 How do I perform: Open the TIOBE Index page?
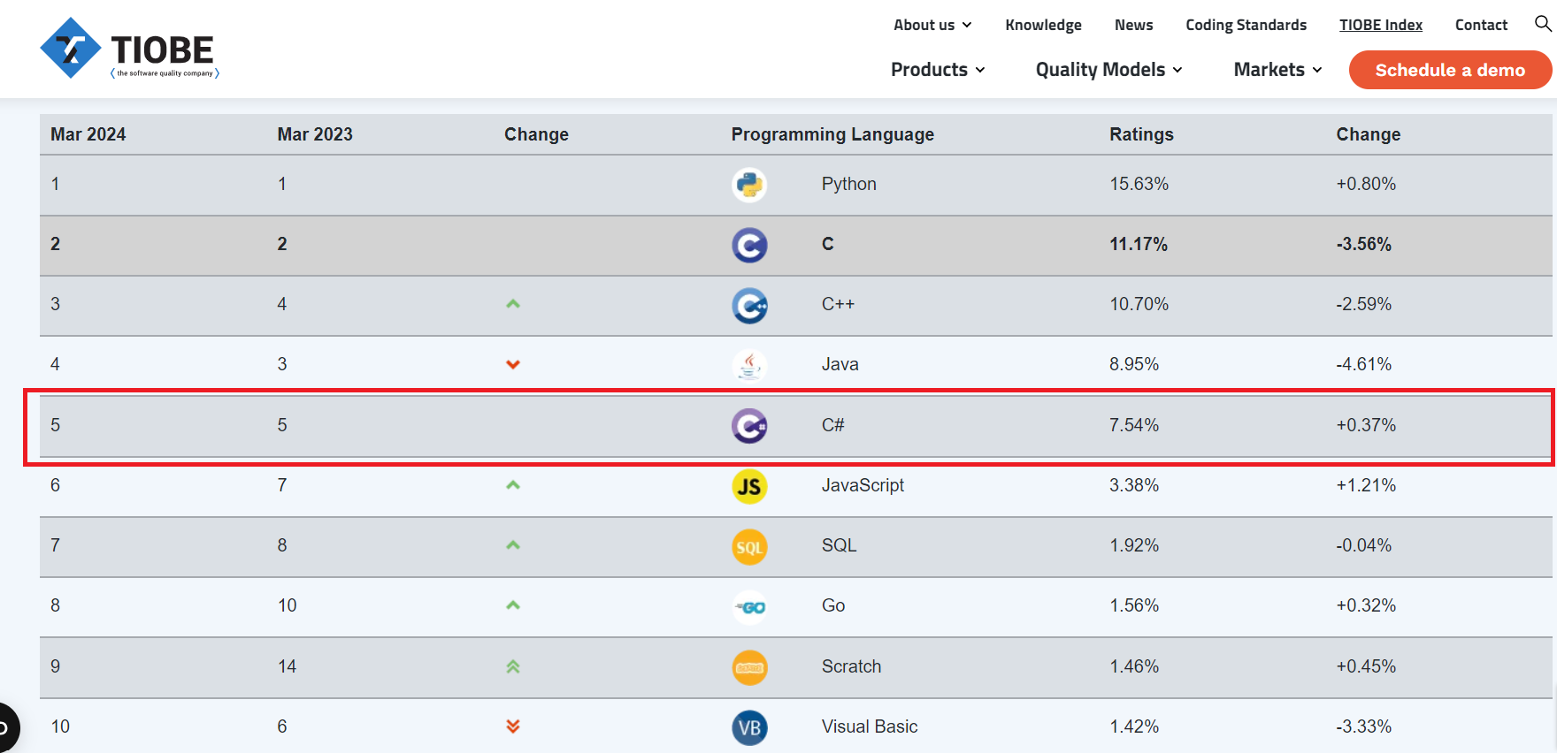point(1380,25)
